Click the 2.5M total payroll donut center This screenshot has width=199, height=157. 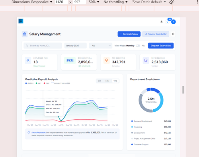[151, 100]
